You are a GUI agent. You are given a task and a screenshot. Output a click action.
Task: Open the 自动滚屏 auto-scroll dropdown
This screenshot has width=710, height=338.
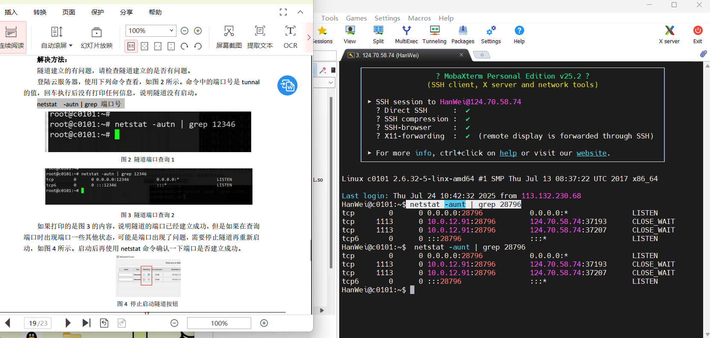click(57, 37)
